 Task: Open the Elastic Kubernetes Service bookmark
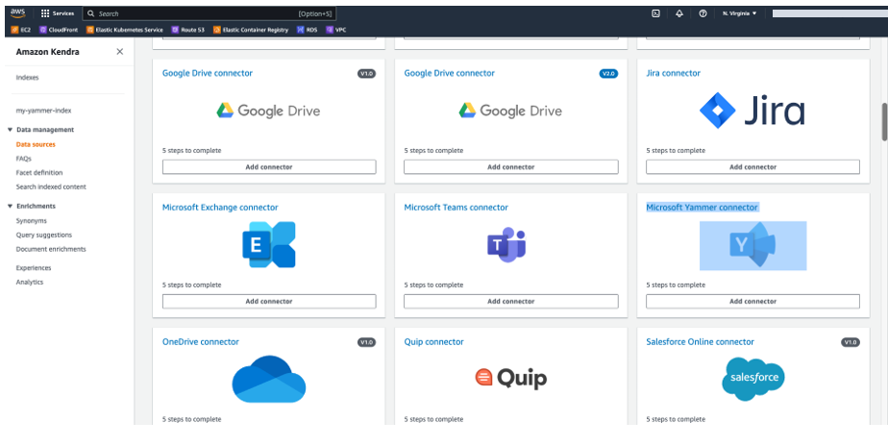point(125,30)
